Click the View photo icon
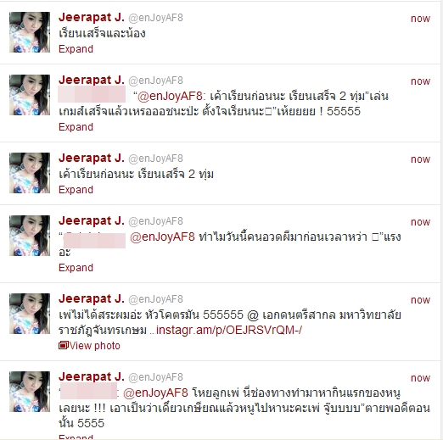This screenshot has width=443, height=440. coord(64,345)
